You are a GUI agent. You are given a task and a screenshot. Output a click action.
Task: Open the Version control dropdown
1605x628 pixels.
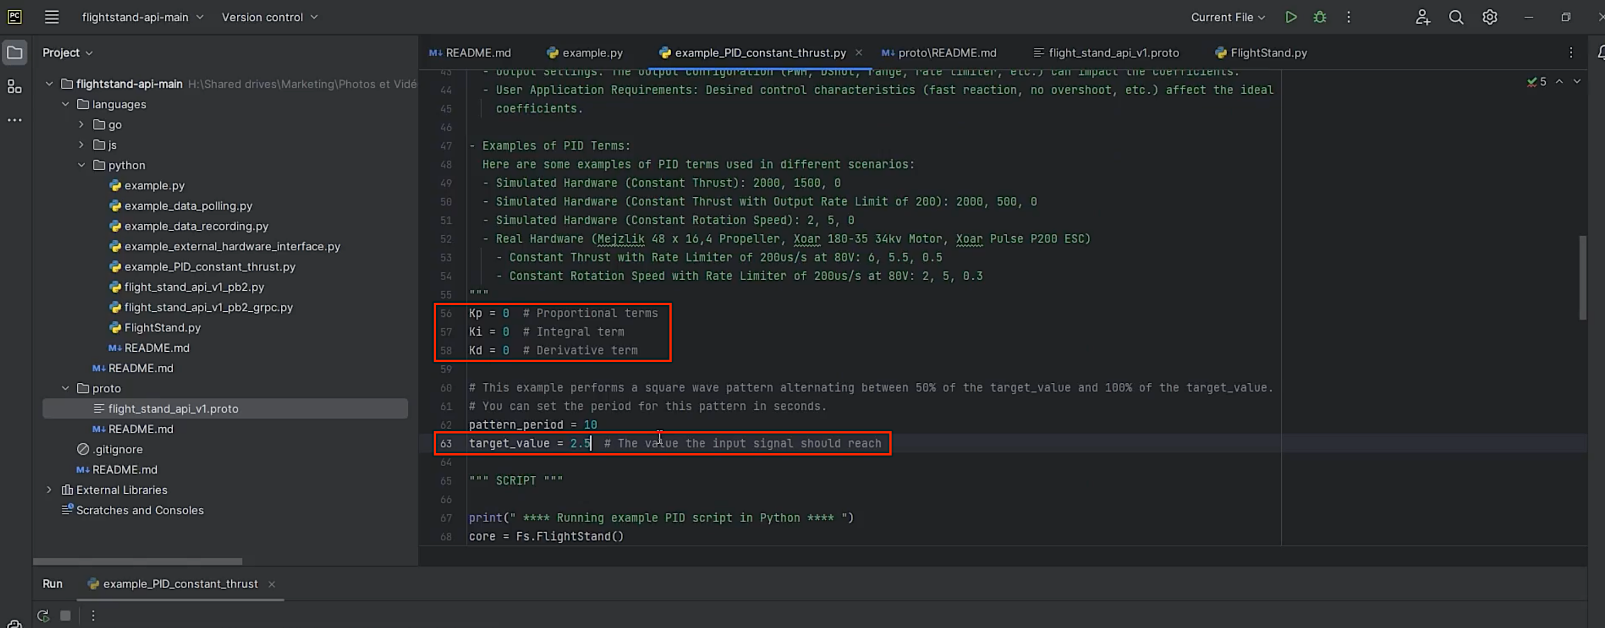(x=269, y=17)
